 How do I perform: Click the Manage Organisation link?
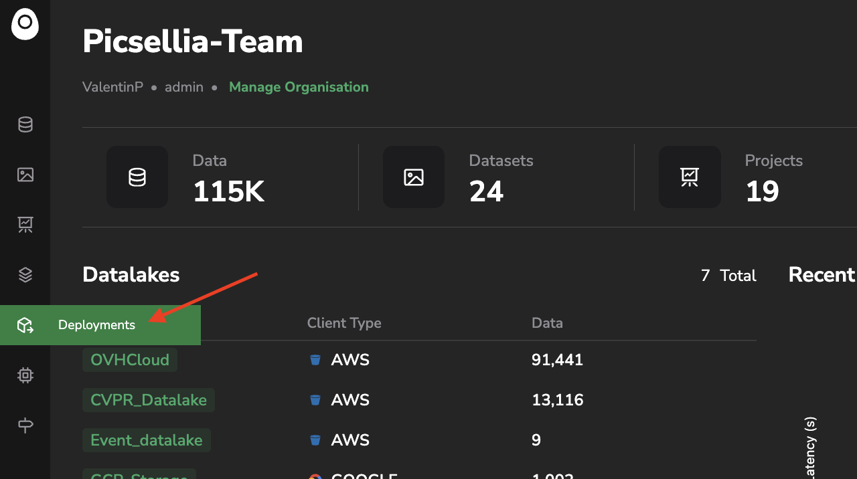tap(299, 87)
